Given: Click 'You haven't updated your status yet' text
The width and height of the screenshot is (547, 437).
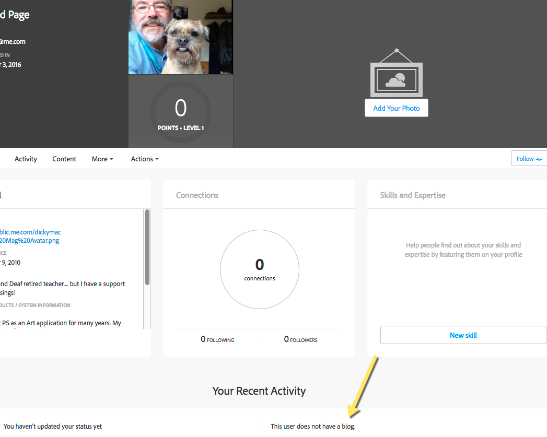Looking at the screenshot, I should 53,426.
